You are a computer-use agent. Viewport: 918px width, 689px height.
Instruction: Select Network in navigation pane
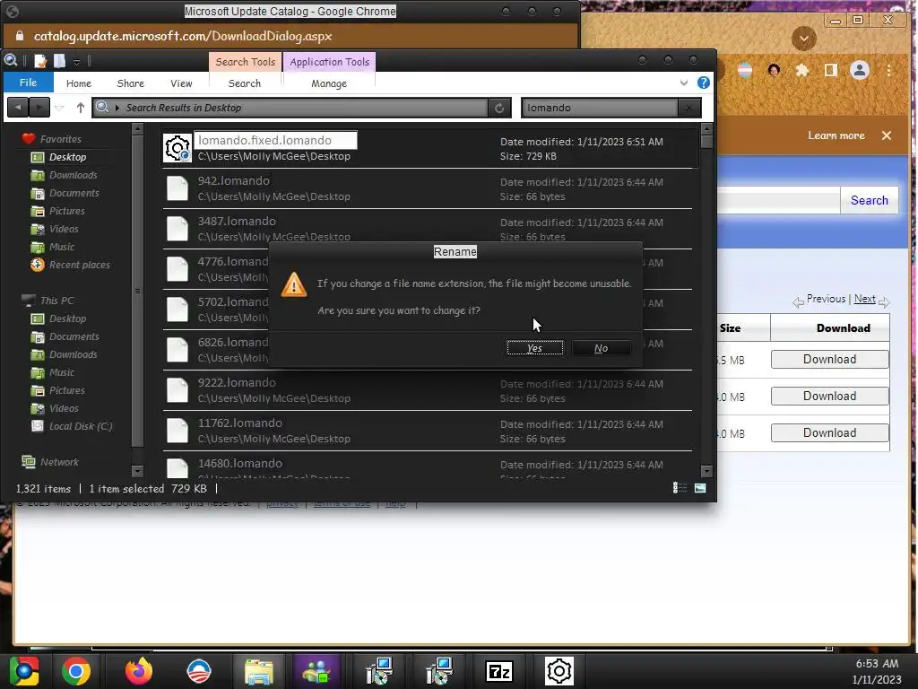[x=58, y=462]
